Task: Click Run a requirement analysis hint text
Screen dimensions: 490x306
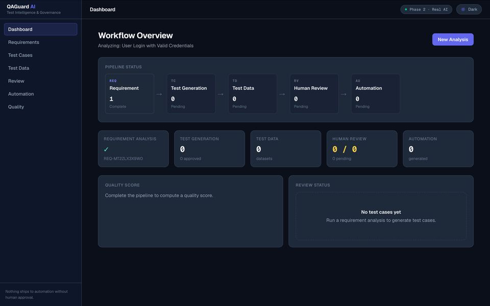Action: coord(381,220)
